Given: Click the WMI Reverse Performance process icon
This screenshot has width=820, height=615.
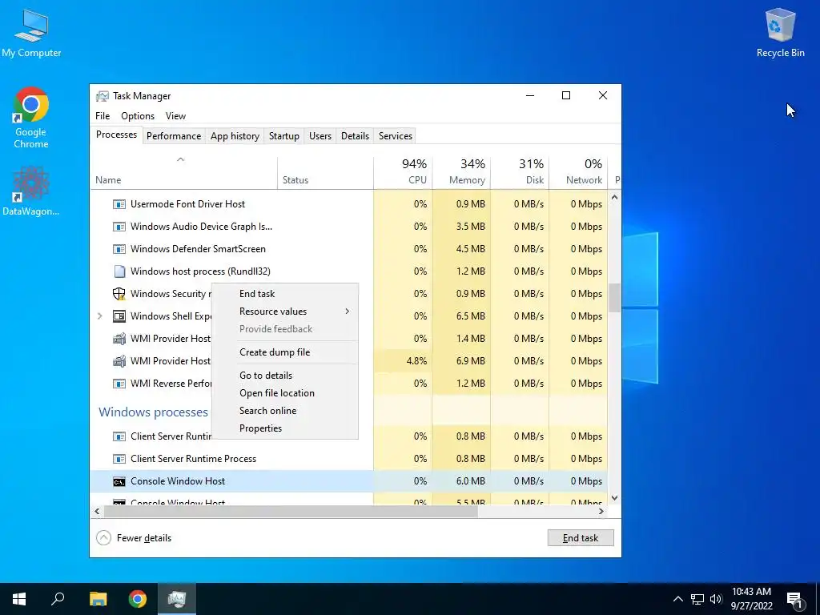Looking at the screenshot, I should click(x=119, y=384).
